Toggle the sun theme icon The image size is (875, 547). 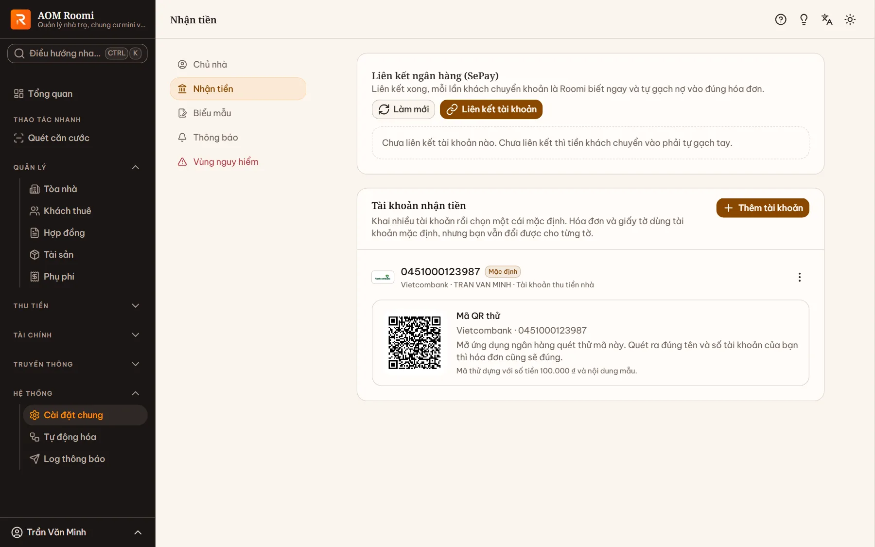coord(850,19)
